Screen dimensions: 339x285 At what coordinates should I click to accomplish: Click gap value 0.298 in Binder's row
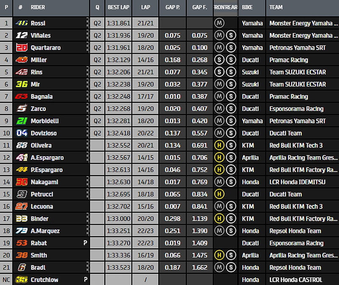(x=172, y=219)
